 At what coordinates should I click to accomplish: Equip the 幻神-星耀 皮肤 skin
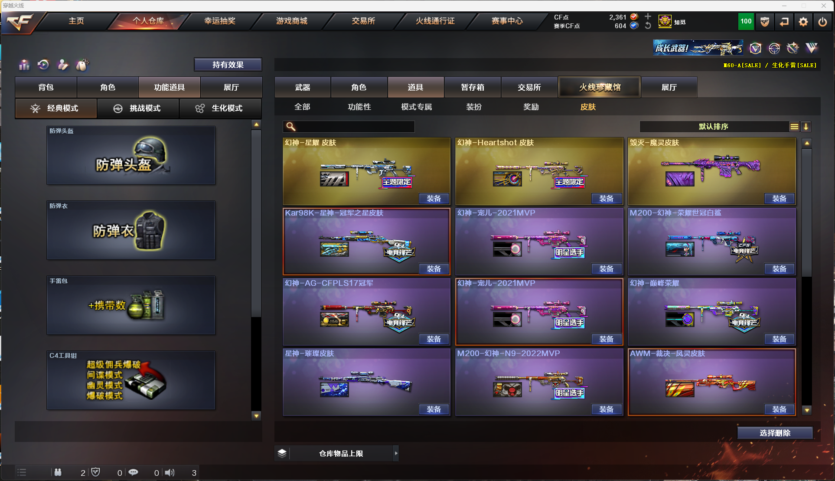[434, 199]
